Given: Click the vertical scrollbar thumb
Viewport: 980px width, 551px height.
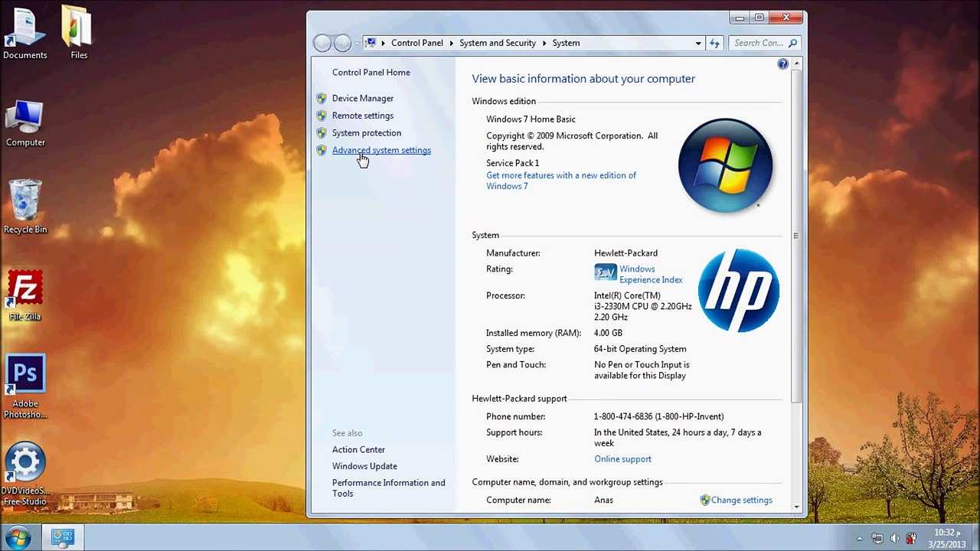Looking at the screenshot, I should point(796,236).
